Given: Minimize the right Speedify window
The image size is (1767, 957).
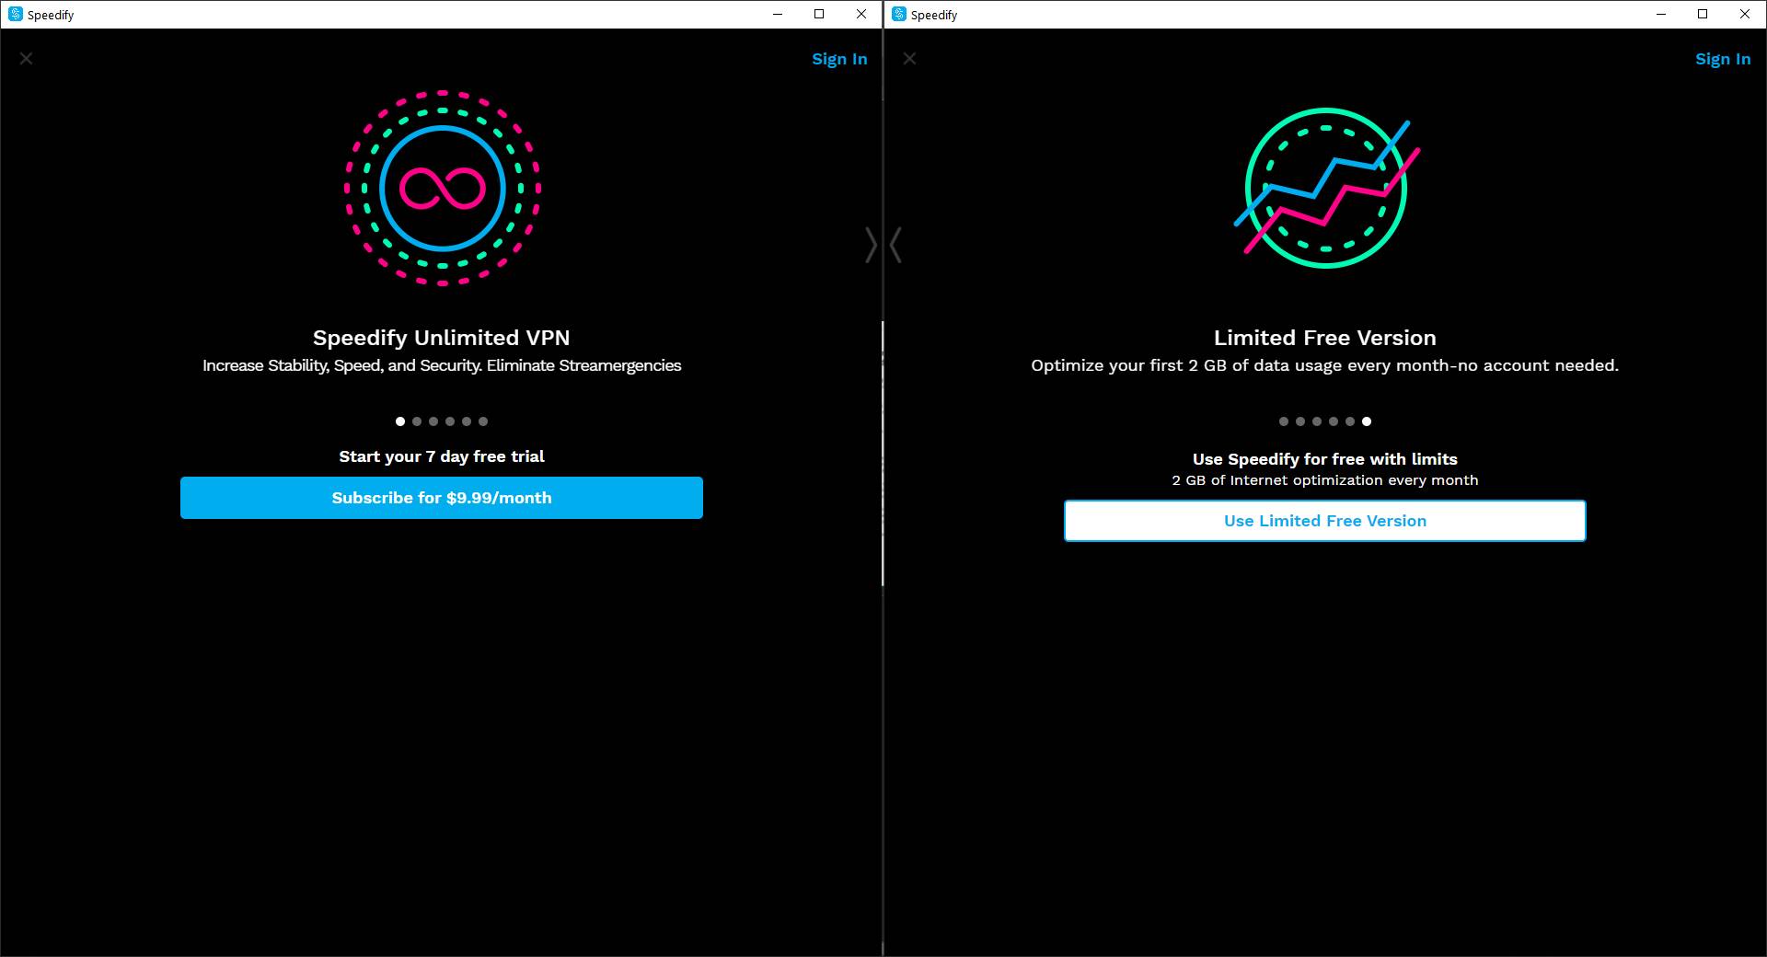Looking at the screenshot, I should [x=1661, y=14].
